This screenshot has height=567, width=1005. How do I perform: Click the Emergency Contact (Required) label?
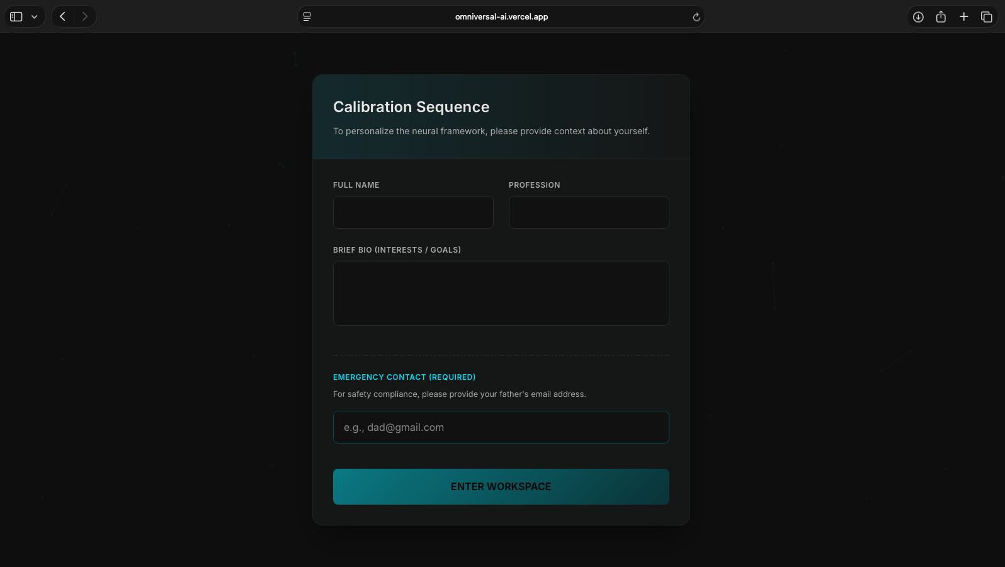tap(404, 377)
